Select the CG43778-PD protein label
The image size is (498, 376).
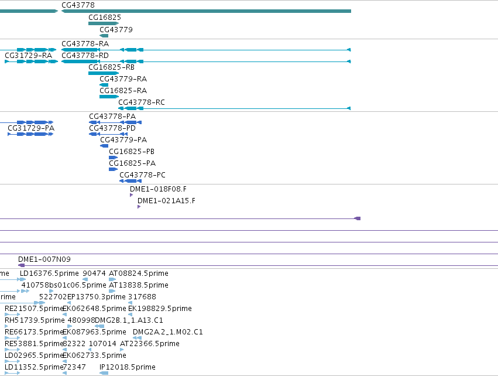112,128
